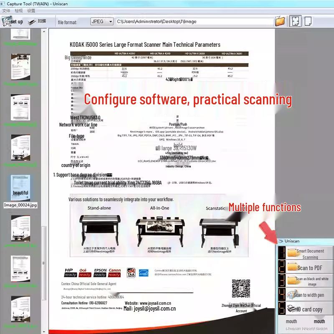Click the Capture Tool window title icon

click(x=3, y=4)
